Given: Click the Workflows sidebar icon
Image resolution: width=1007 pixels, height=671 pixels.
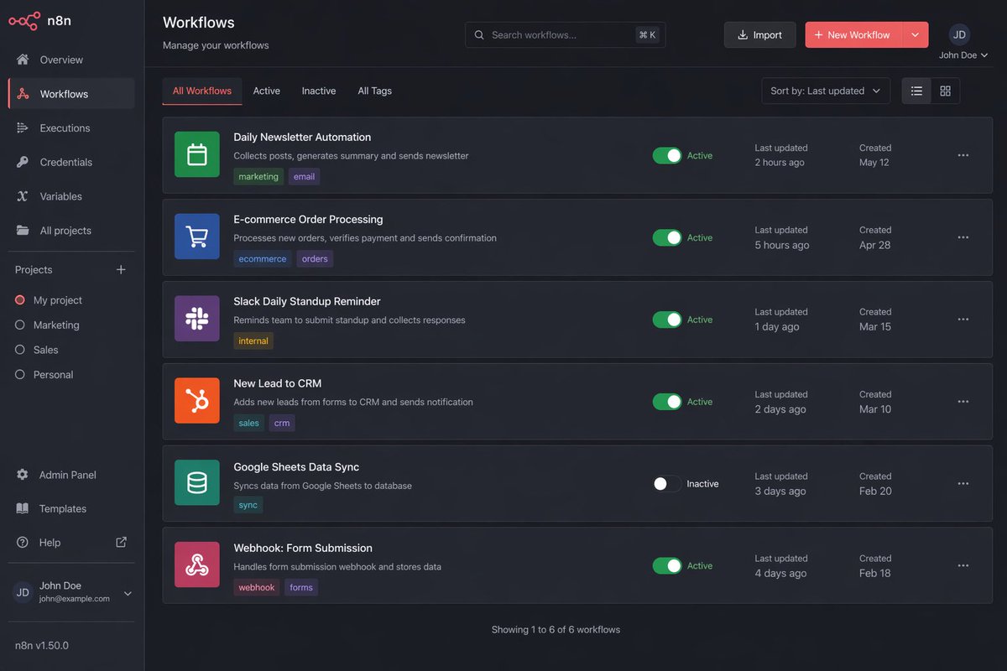Looking at the screenshot, I should tap(23, 94).
